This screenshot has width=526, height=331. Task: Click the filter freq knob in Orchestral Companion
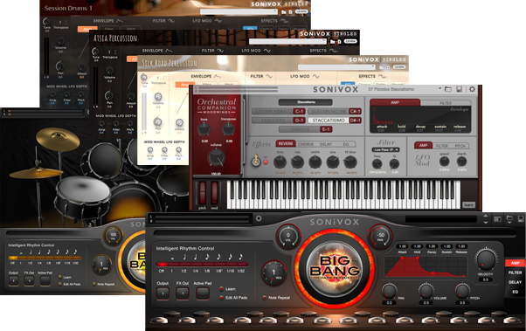pos(377,163)
